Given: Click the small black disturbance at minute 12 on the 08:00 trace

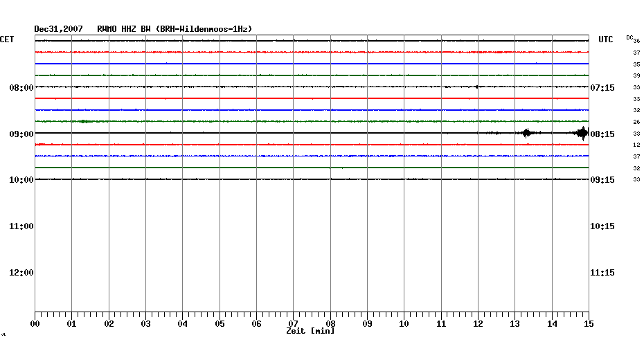Looking at the screenshot, I should coord(476,87).
